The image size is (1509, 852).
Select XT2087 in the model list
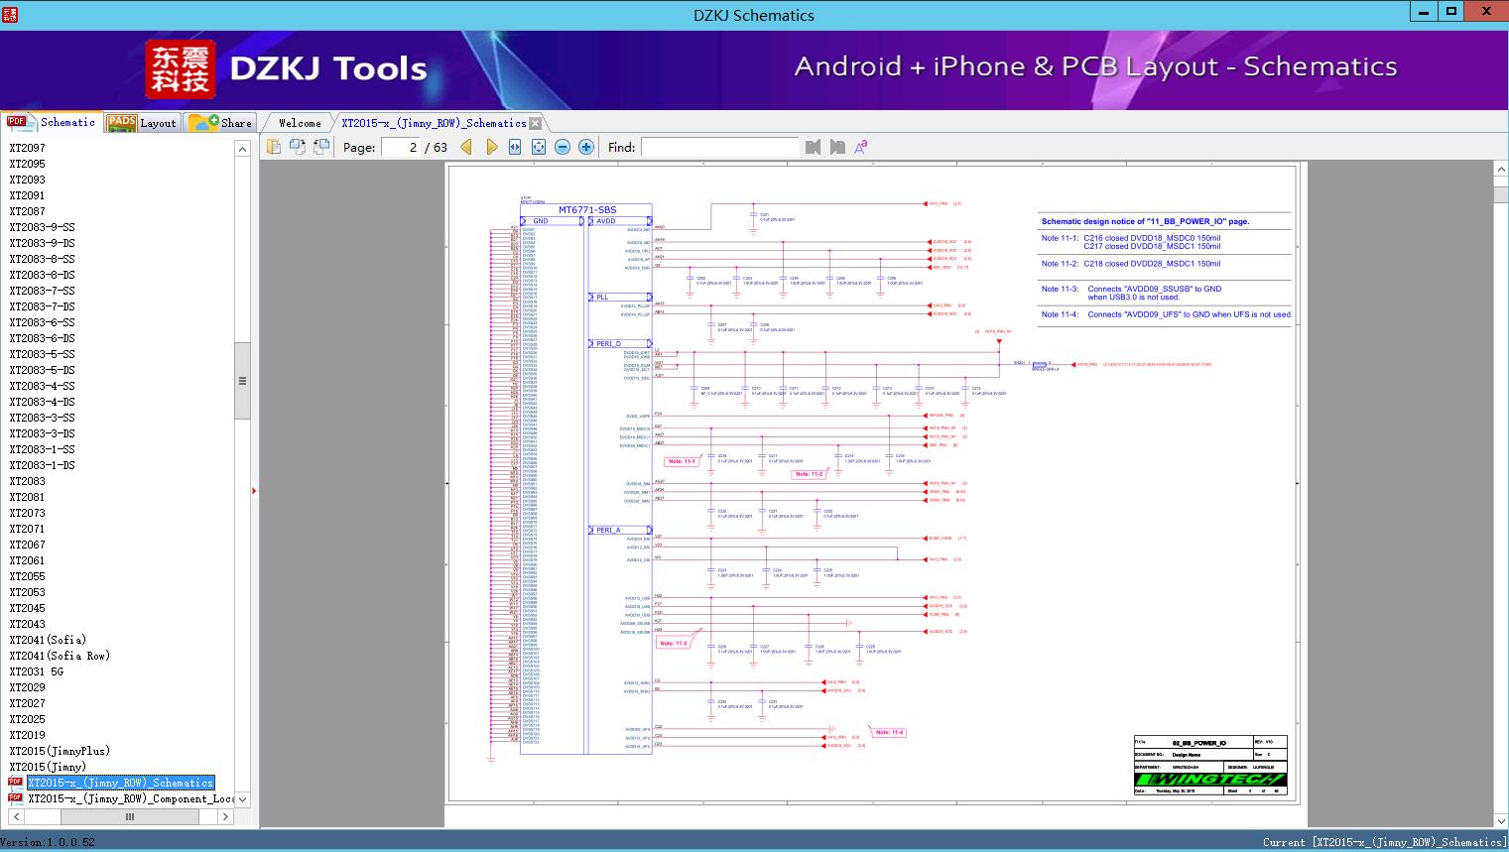point(28,211)
